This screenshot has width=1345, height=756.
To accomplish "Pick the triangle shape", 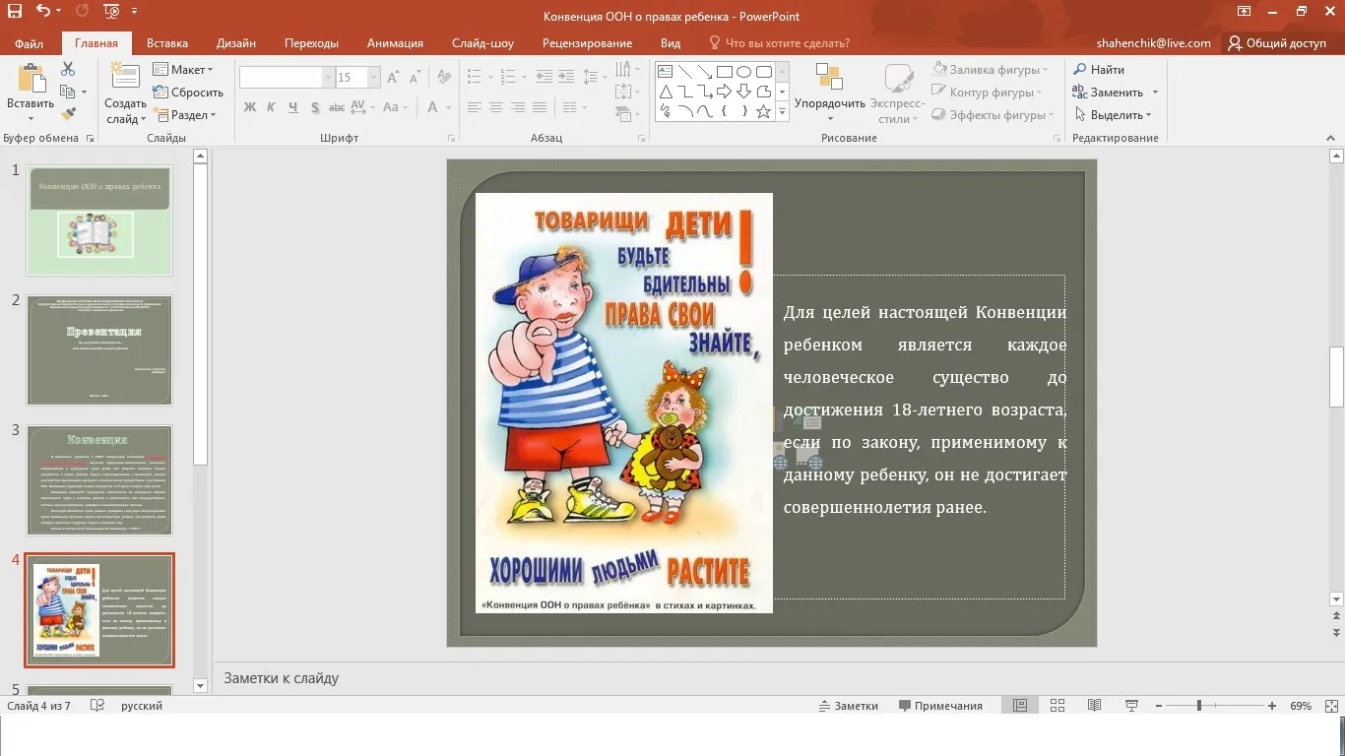I will (665, 92).
